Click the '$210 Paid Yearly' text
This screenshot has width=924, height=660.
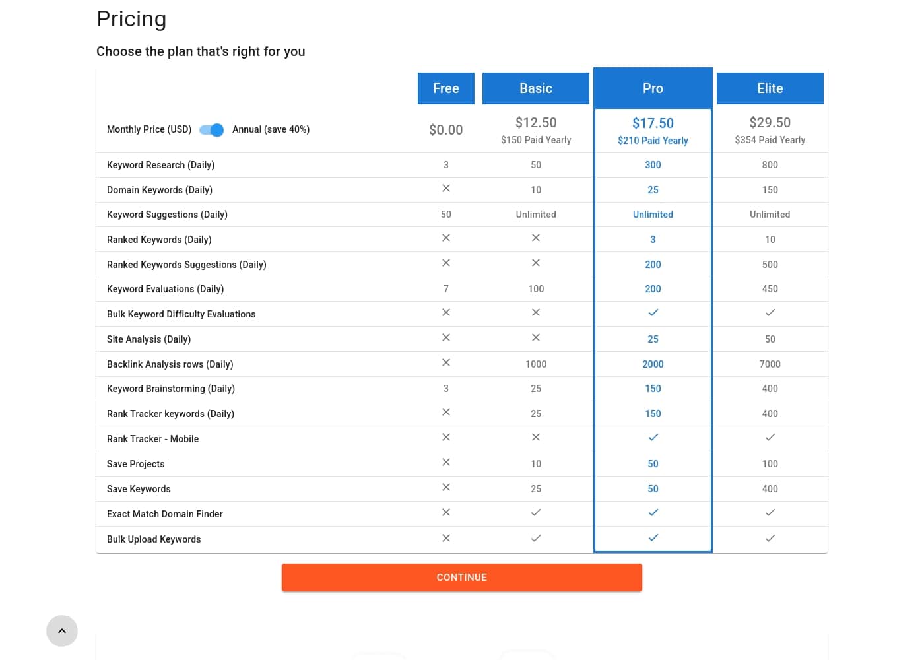(653, 141)
